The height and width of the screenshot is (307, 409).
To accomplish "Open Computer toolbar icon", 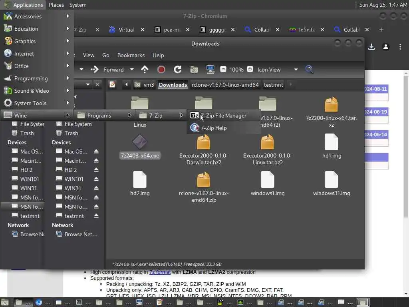I will (x=210, y=70).
